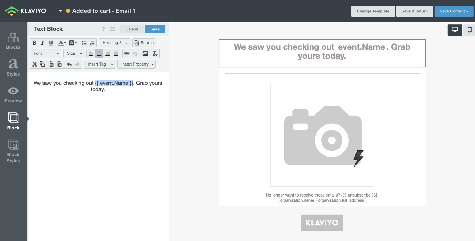Open the Insert Tag dropdown
The image size is (475, 241).
[x=99, y=64]
